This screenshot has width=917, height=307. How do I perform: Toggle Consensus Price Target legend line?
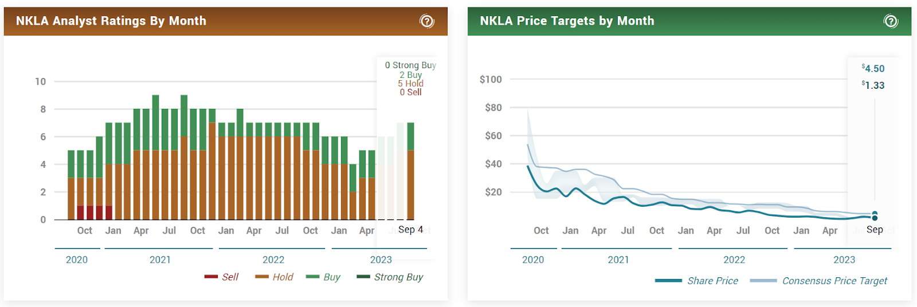point(818,281)
